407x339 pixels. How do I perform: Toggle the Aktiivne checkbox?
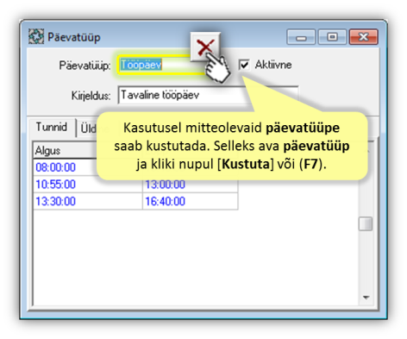244,65
